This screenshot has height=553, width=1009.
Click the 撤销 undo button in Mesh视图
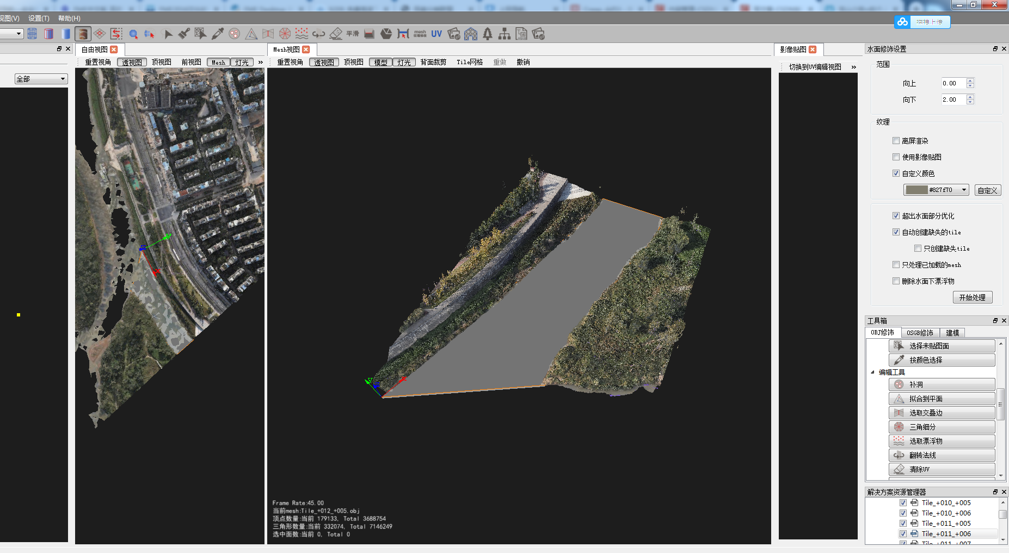522,61
